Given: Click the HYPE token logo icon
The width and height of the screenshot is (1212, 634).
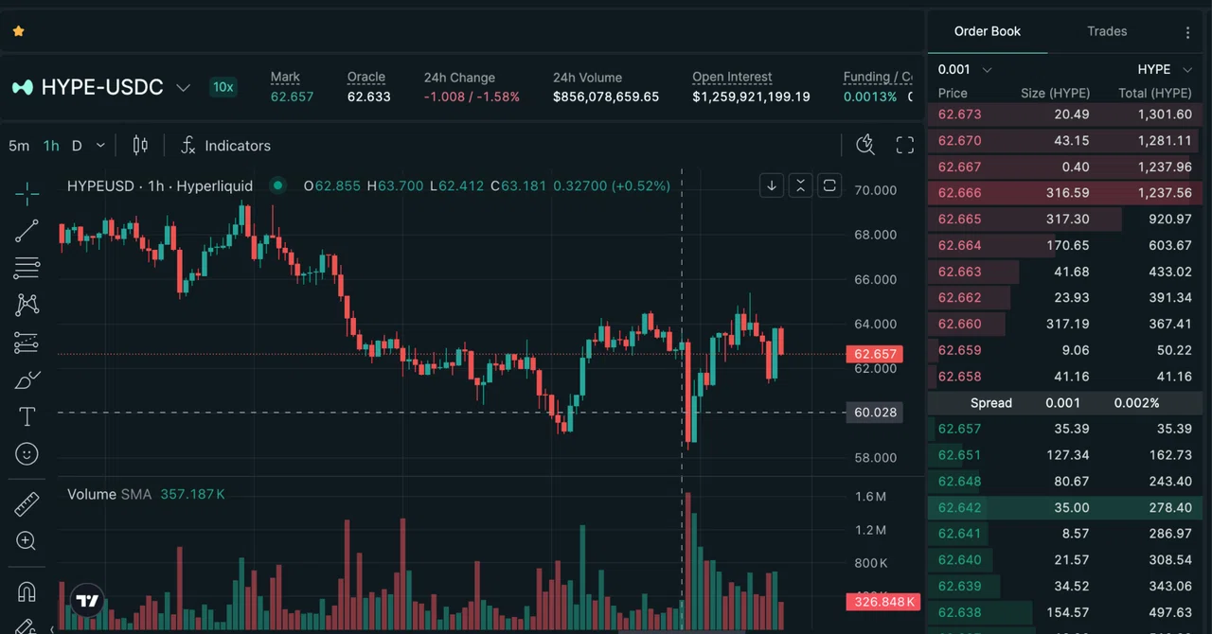Looking at the screenshot, I should point(22,87).
